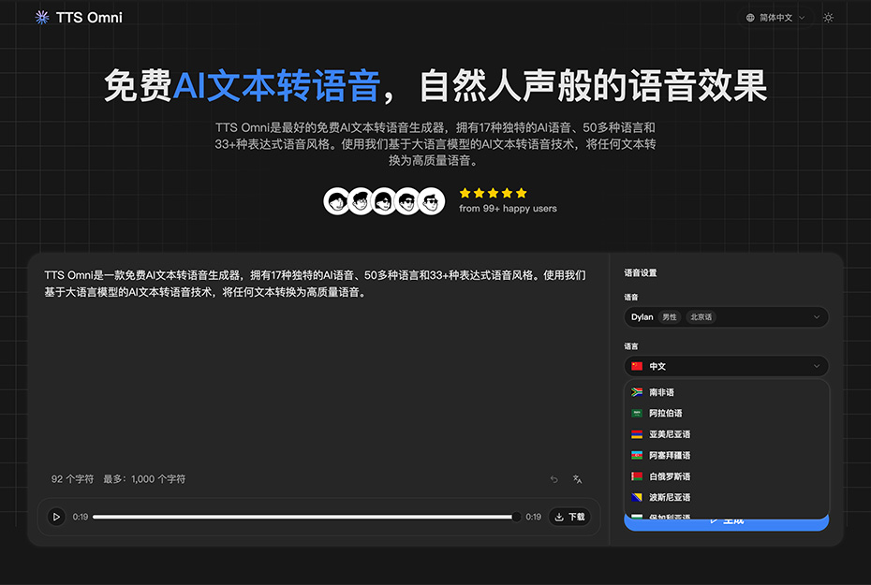The image size is (871, 585).
Task: Click the Bosnia flag icon
Action: tap(637, 497)
